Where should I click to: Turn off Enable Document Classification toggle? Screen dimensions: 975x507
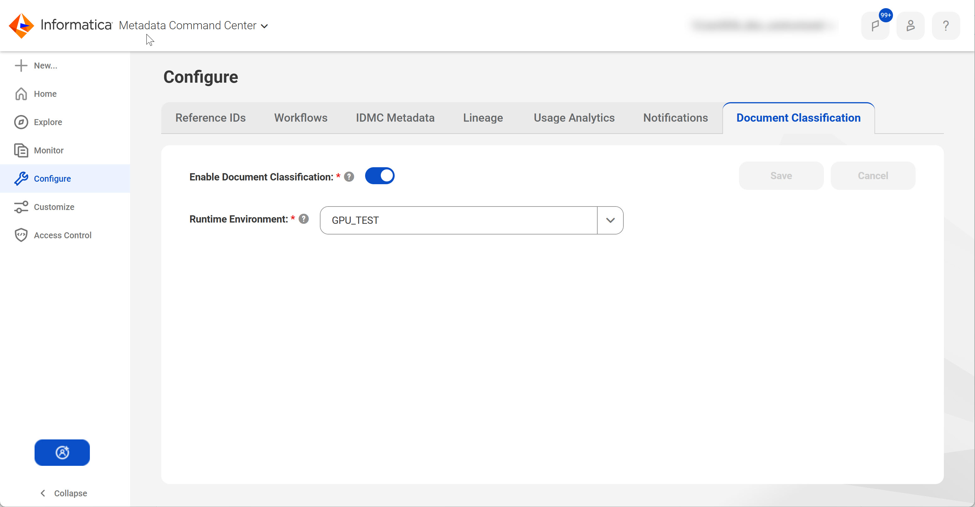click(x=380, y=176)
